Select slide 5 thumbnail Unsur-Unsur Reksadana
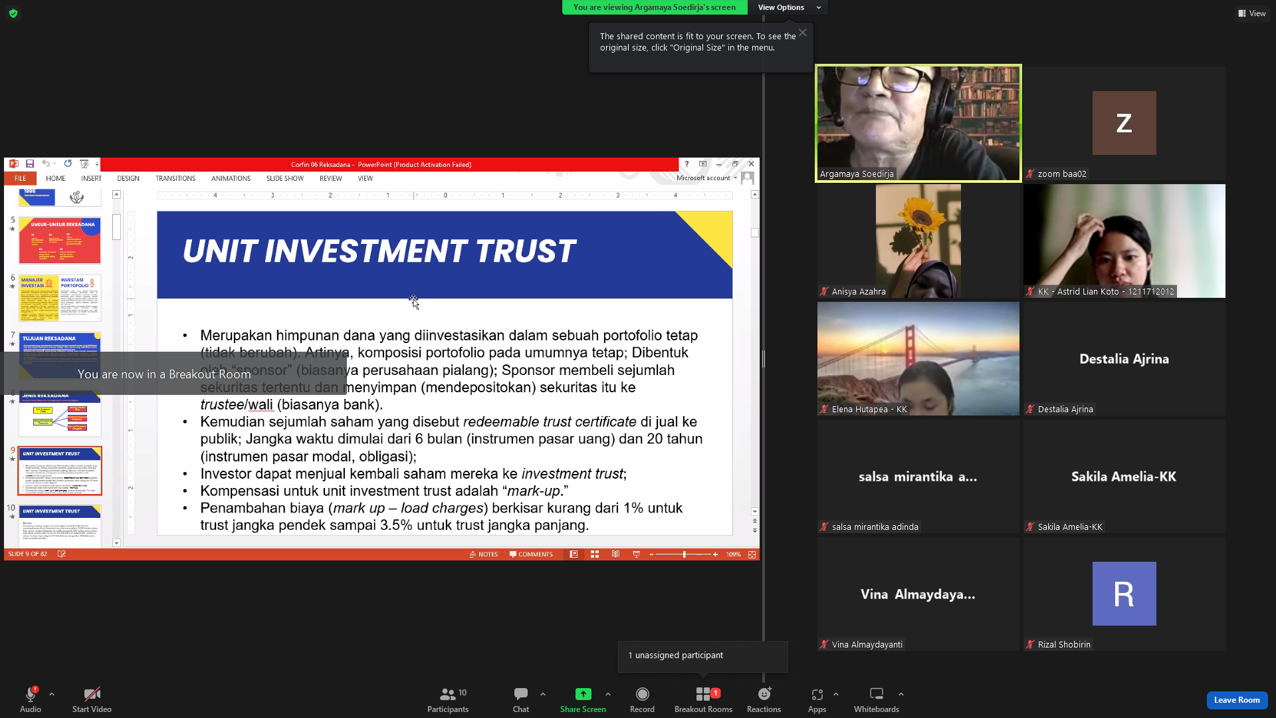The width and height of the screenshot is (1276, 718). pos(60,240)
